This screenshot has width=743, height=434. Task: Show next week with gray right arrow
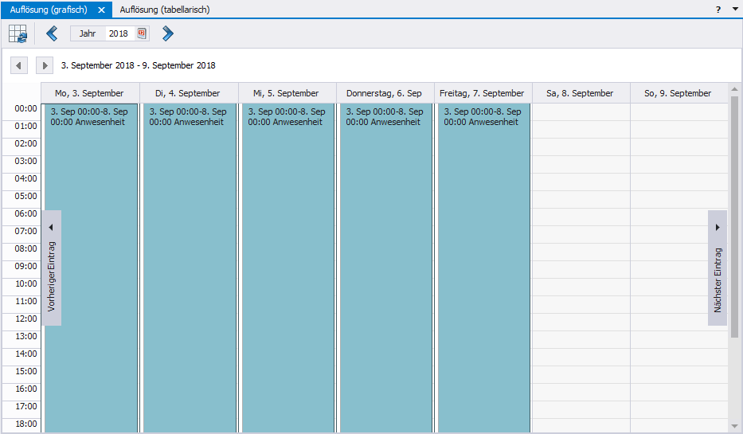coord(45,65)
